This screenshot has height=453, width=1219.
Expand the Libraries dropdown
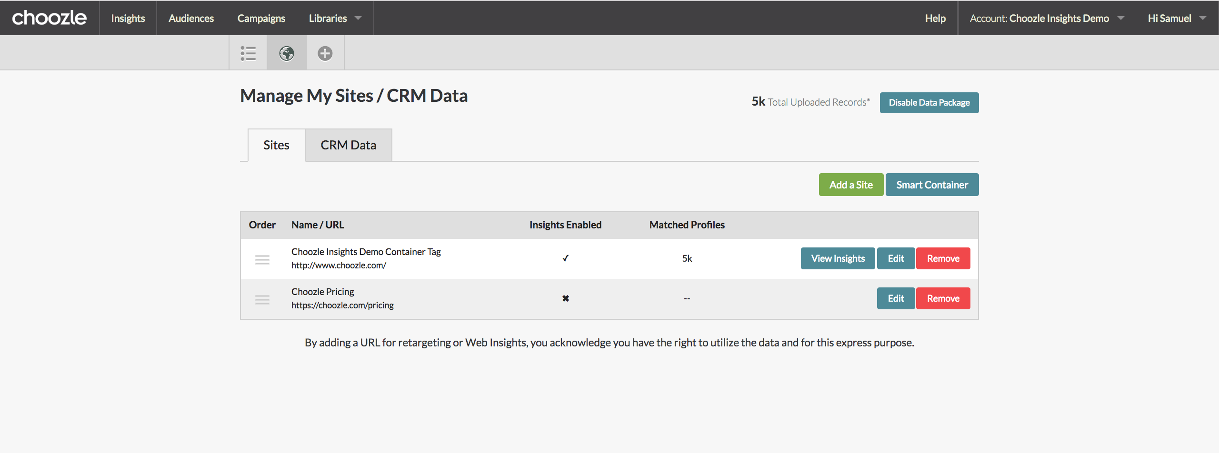tap(335, 18)
